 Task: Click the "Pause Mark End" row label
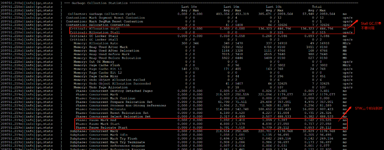point(102,120)
